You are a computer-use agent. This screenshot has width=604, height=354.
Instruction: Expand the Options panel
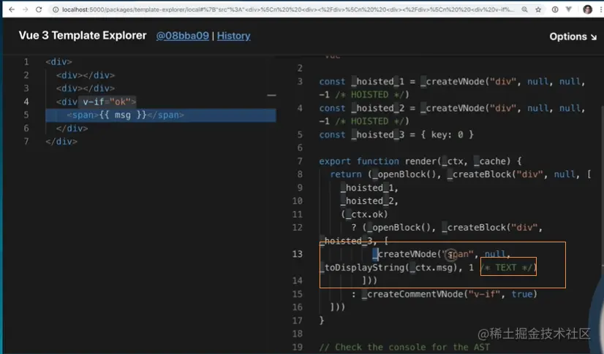pyautogui.click(x=573, y=36)
